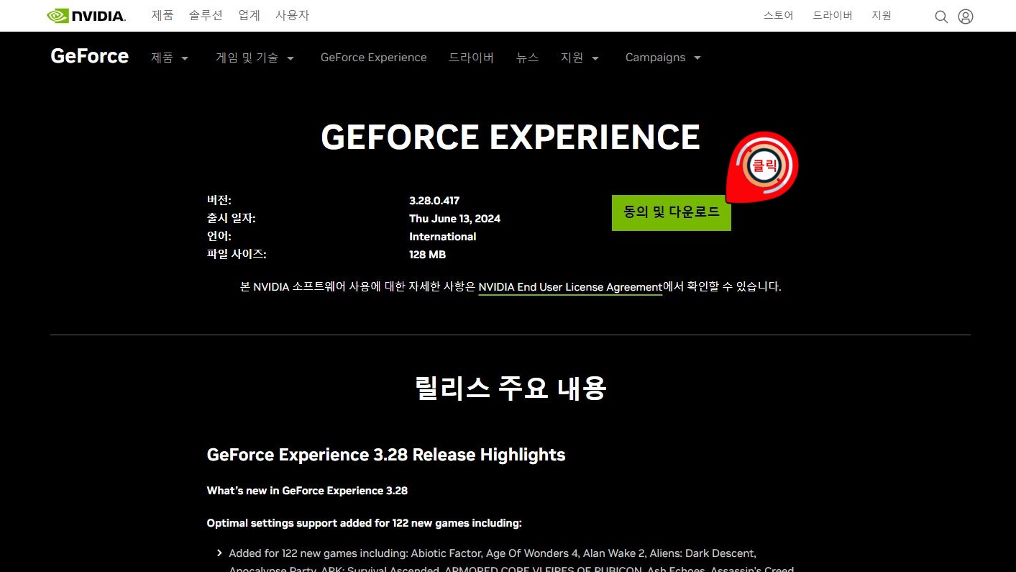Open NVIDIA End User License Agreement link

pos(570,286)
